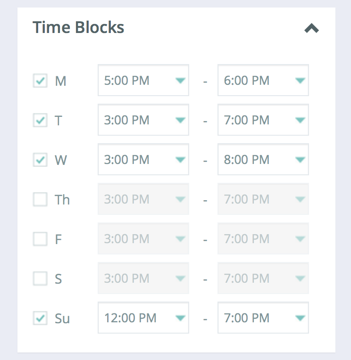Uncheck the Tuesday (T) checkbox
Screen dimensions: 351x360
40,120
